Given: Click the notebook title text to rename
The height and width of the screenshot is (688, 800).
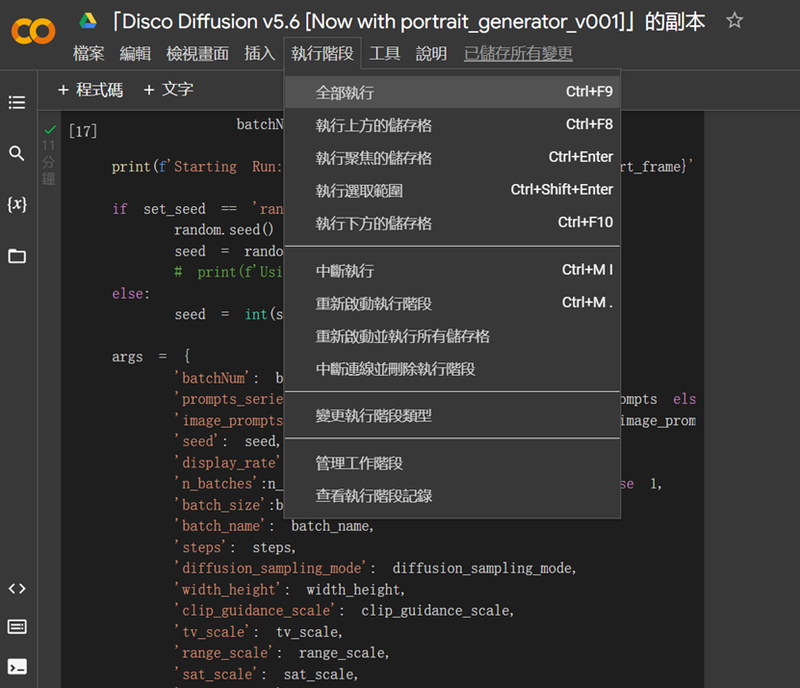Looking at the screenshot, I should [x=408, y=22].
